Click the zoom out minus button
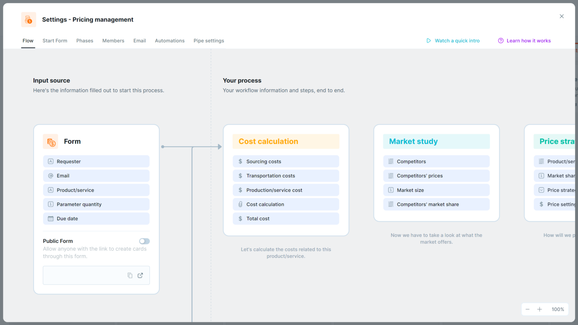578x325 pixels. click(528, 309)
